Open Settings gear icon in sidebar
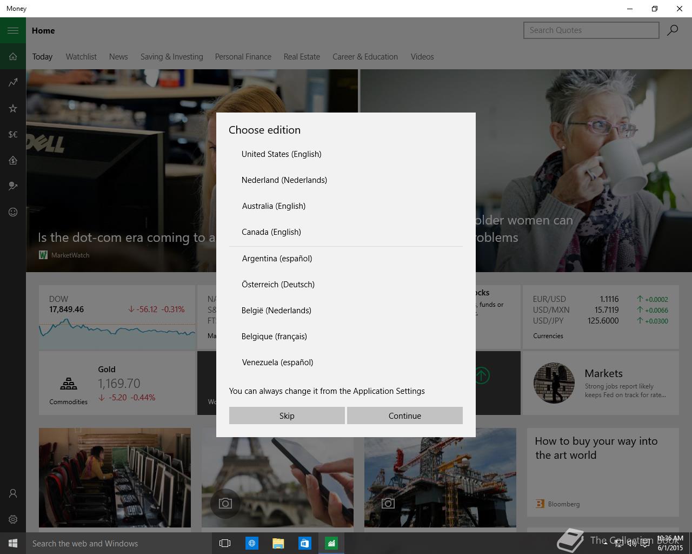The width and height of the screenshot is (692, 554). [x=13, y=519]
